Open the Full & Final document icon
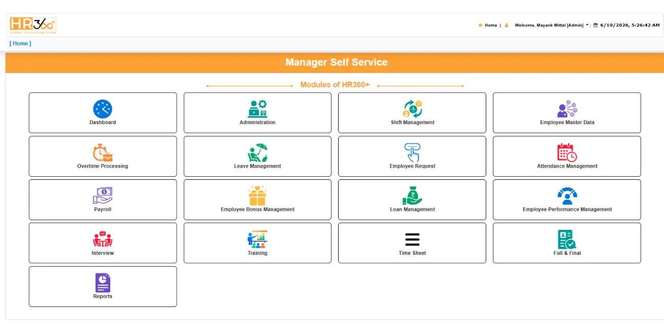 [x=567, y=240]
